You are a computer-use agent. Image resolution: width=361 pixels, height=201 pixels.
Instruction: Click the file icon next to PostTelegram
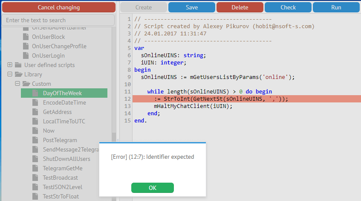[35, 140]
